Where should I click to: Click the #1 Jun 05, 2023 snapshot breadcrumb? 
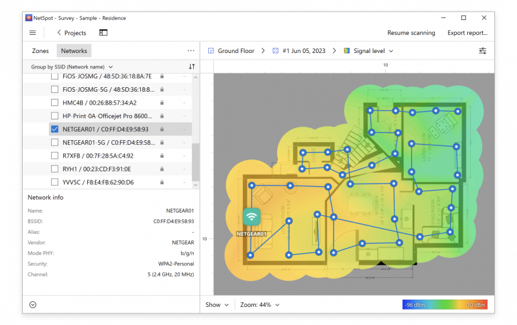coord(304,51)
